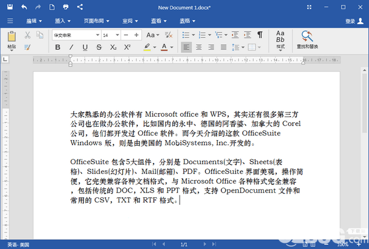Open the hamburger menu
The height and width of the screenshot is (249, 369).
tap(10, 21)
